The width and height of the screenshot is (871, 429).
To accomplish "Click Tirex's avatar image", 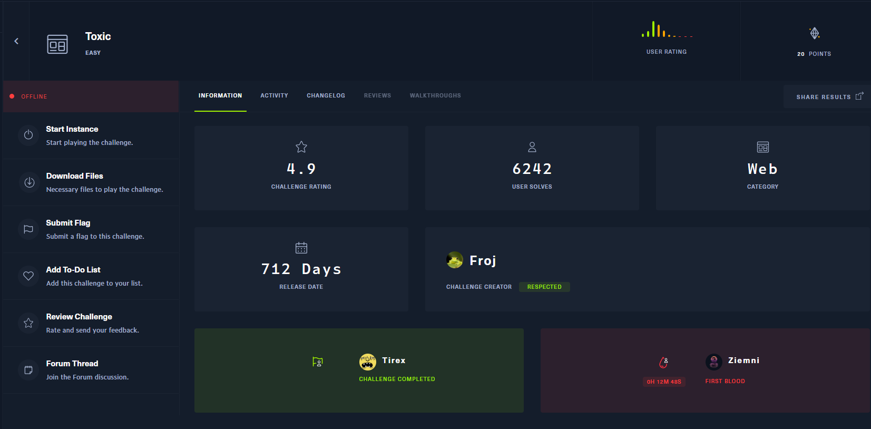I will tap(368, 362).
